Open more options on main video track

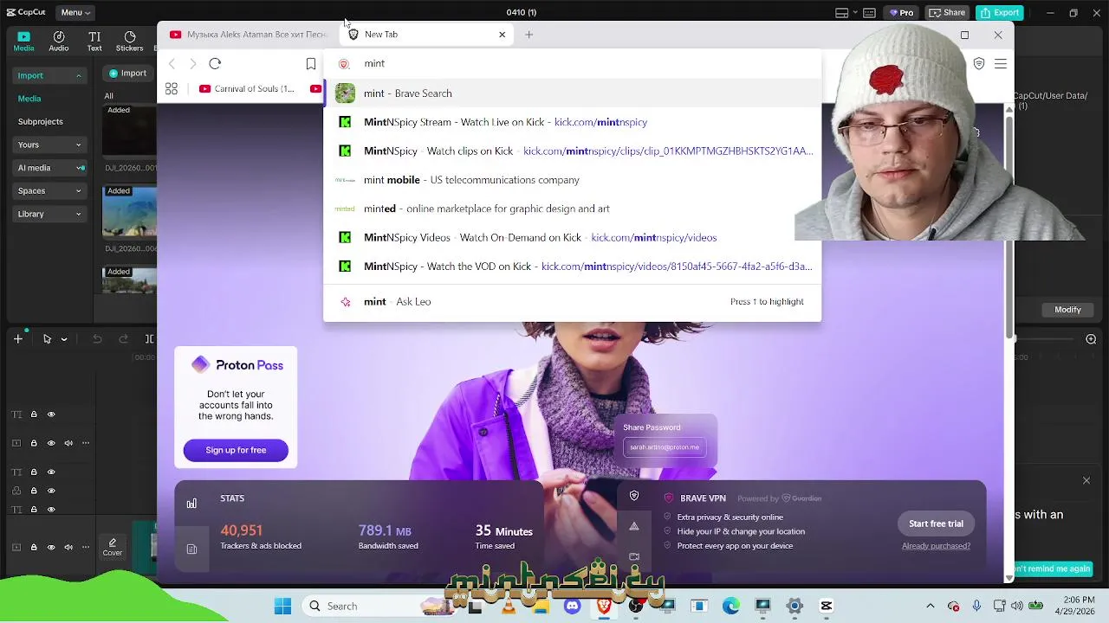pos(85,547)
